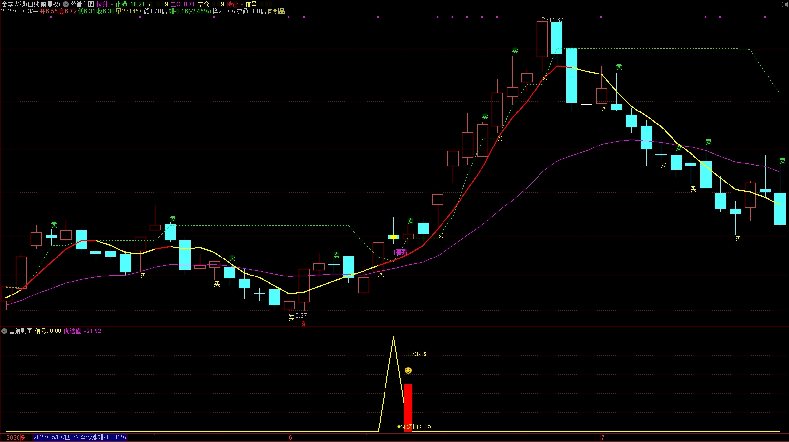789x442 pixels.
Task: Click the red bar in 暮猎副图 subchart
Action: (x=408, y=407)
